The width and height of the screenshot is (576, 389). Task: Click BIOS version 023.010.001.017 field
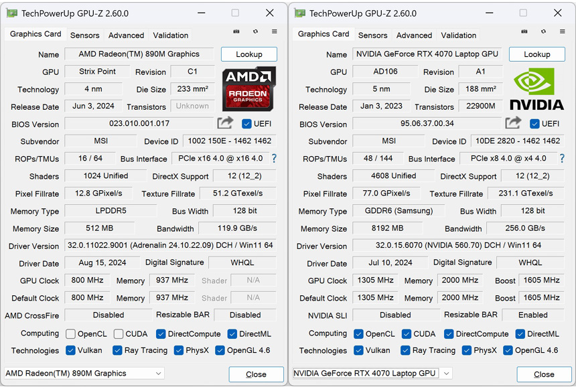pyautogui.click(x=139, y=123)
